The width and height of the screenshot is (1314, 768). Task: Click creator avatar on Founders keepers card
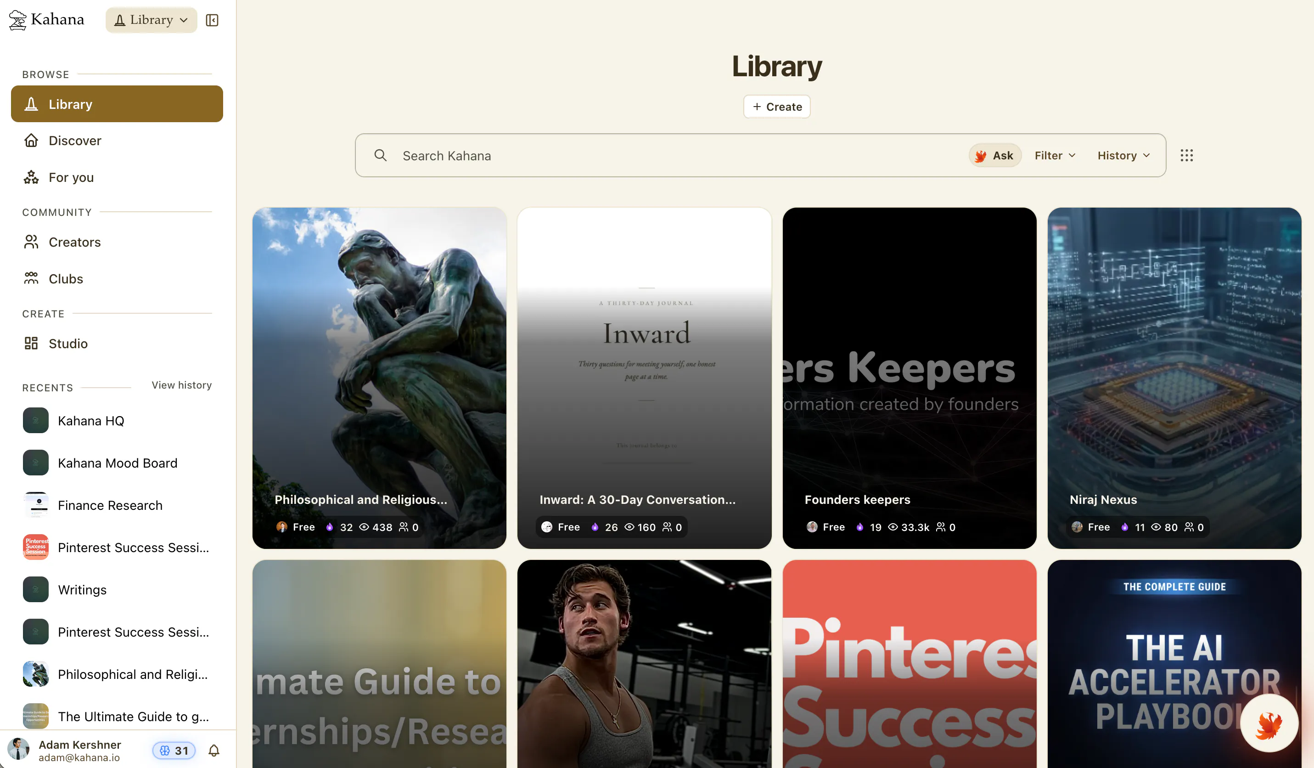[812, 527]
